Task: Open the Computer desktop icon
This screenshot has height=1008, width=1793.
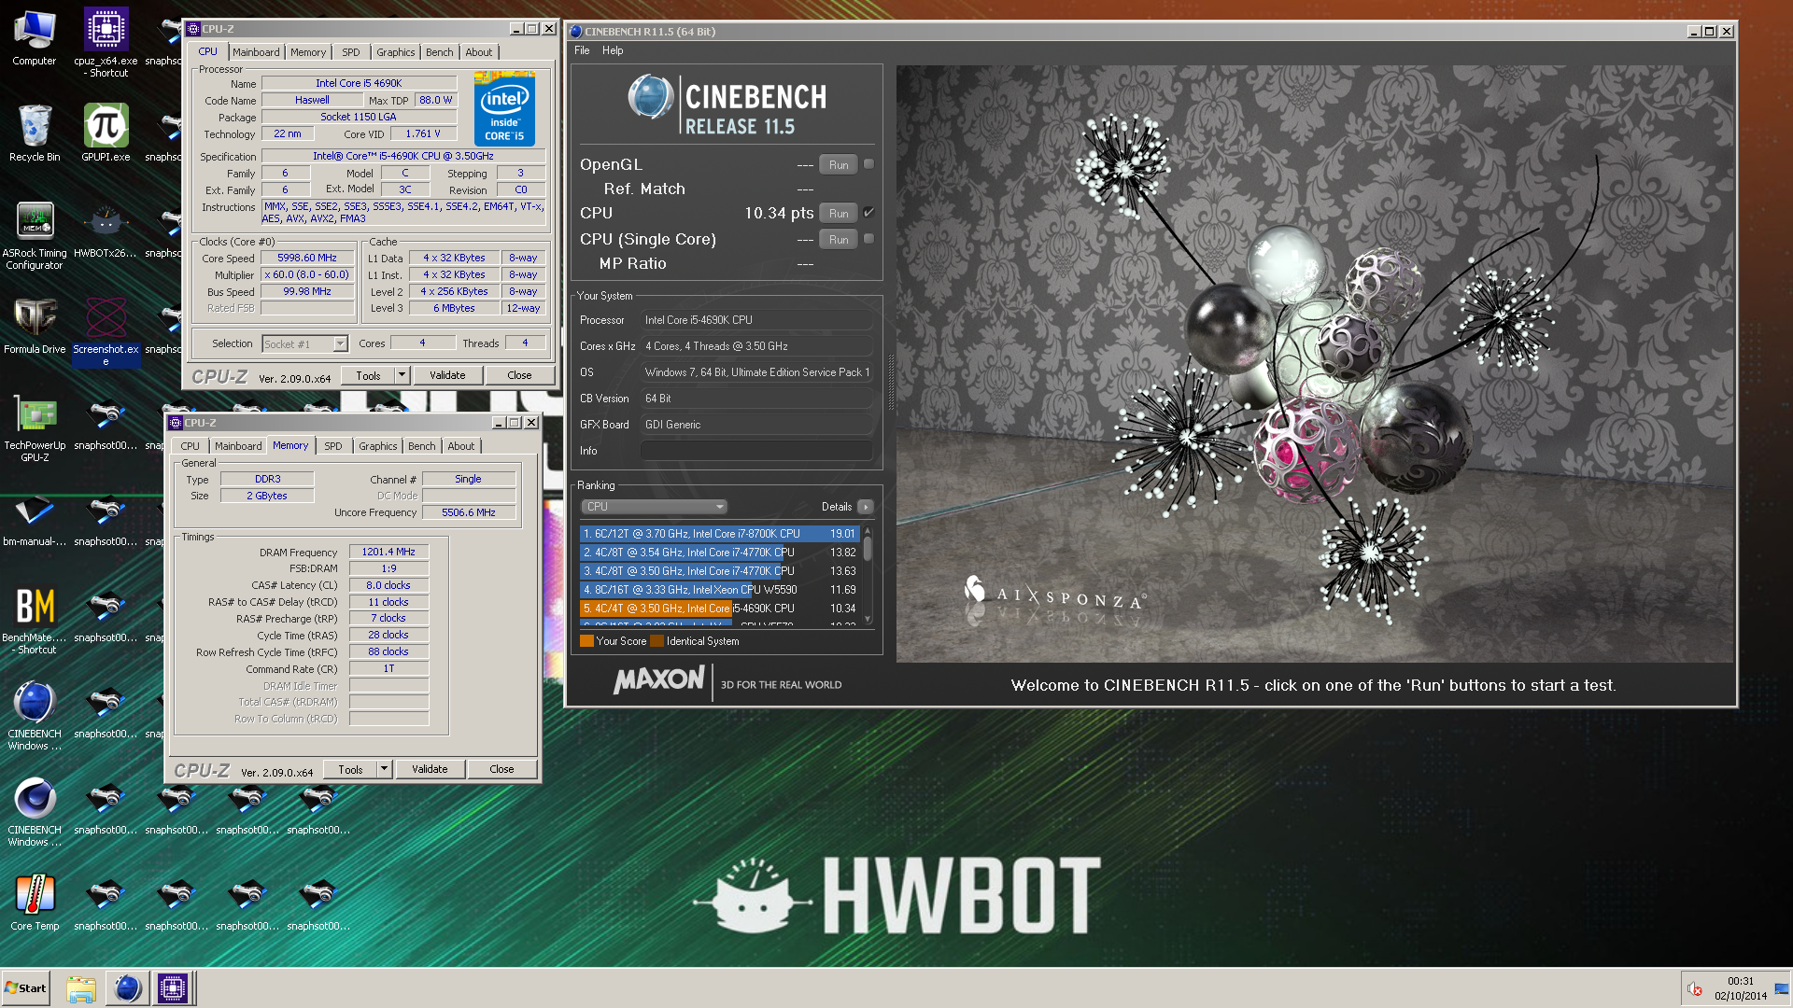Action: point(35,37)
